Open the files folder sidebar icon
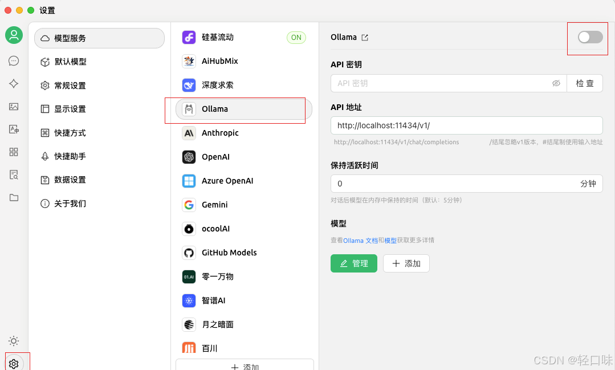The image size is (615, 370). 14,197
